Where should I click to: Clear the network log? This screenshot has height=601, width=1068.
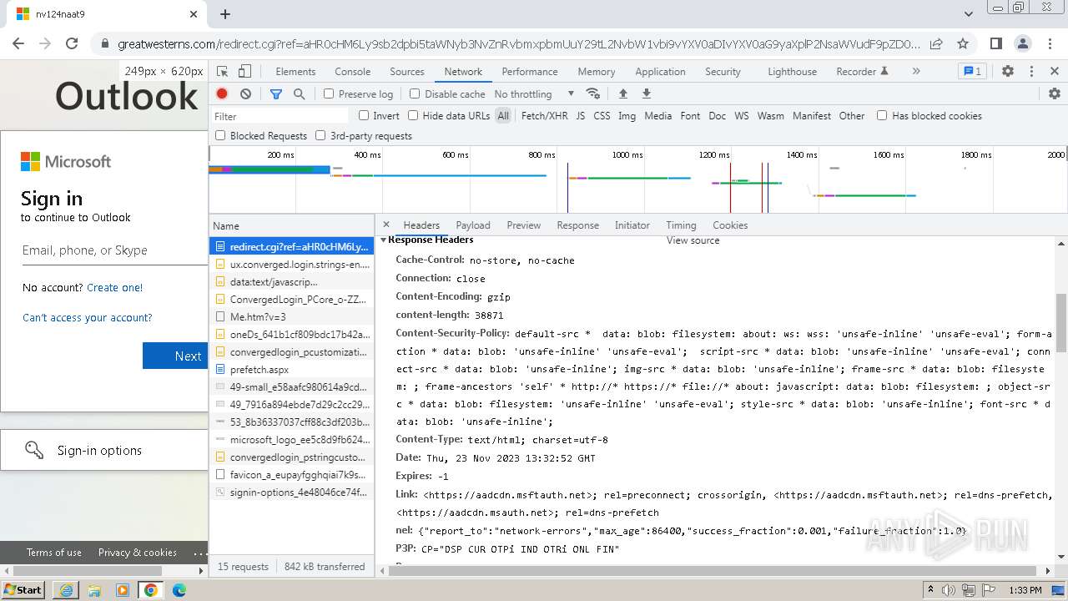[x=245, y=94]
